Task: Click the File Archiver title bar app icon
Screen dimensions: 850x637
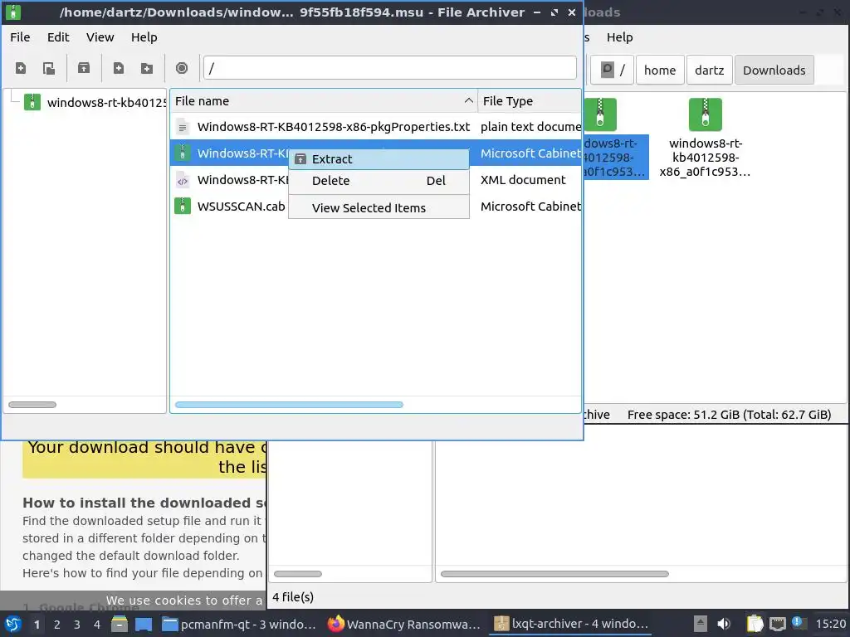Action: [x=13, y=12]
